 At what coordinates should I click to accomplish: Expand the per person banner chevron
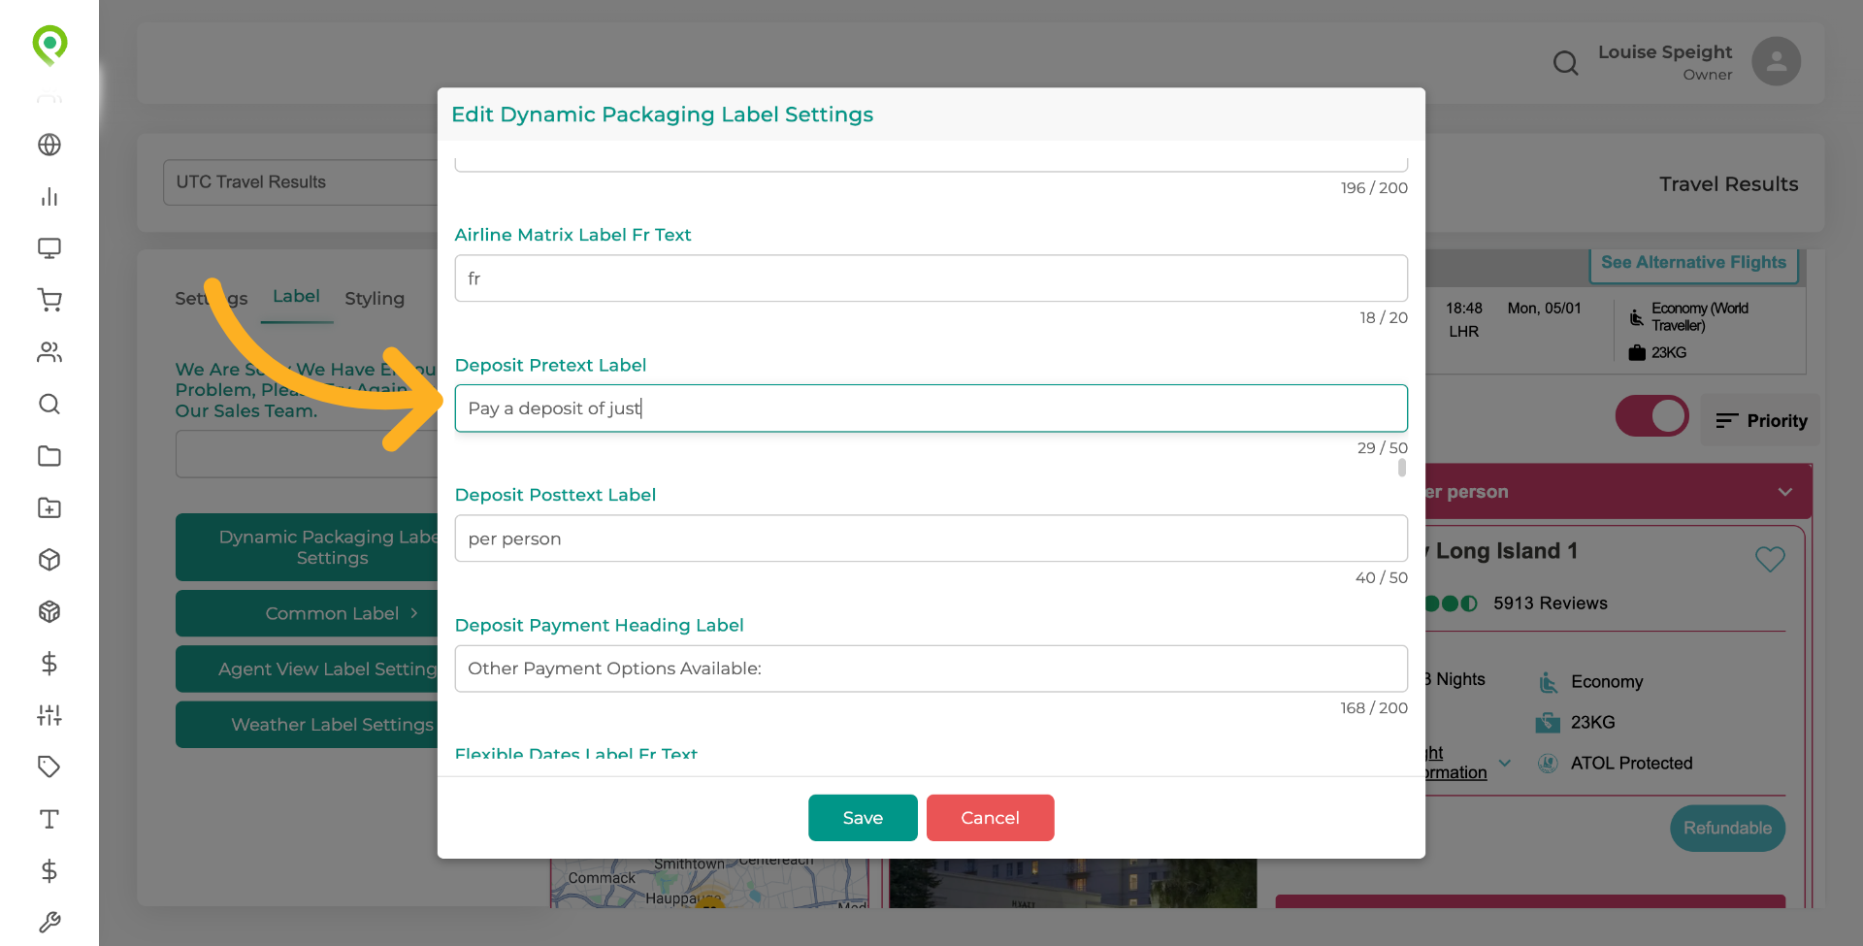1784,492
